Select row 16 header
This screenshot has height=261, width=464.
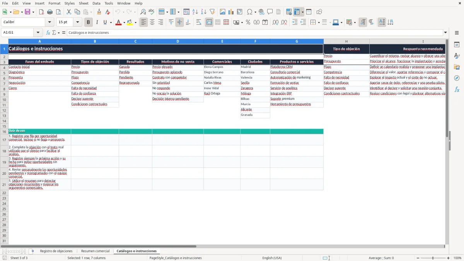coord(4,131)
